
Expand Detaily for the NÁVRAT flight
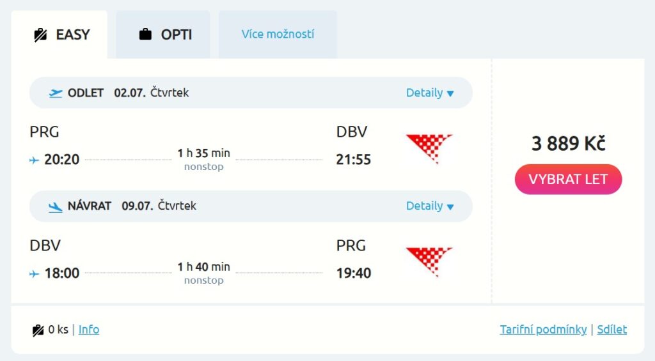430,206
